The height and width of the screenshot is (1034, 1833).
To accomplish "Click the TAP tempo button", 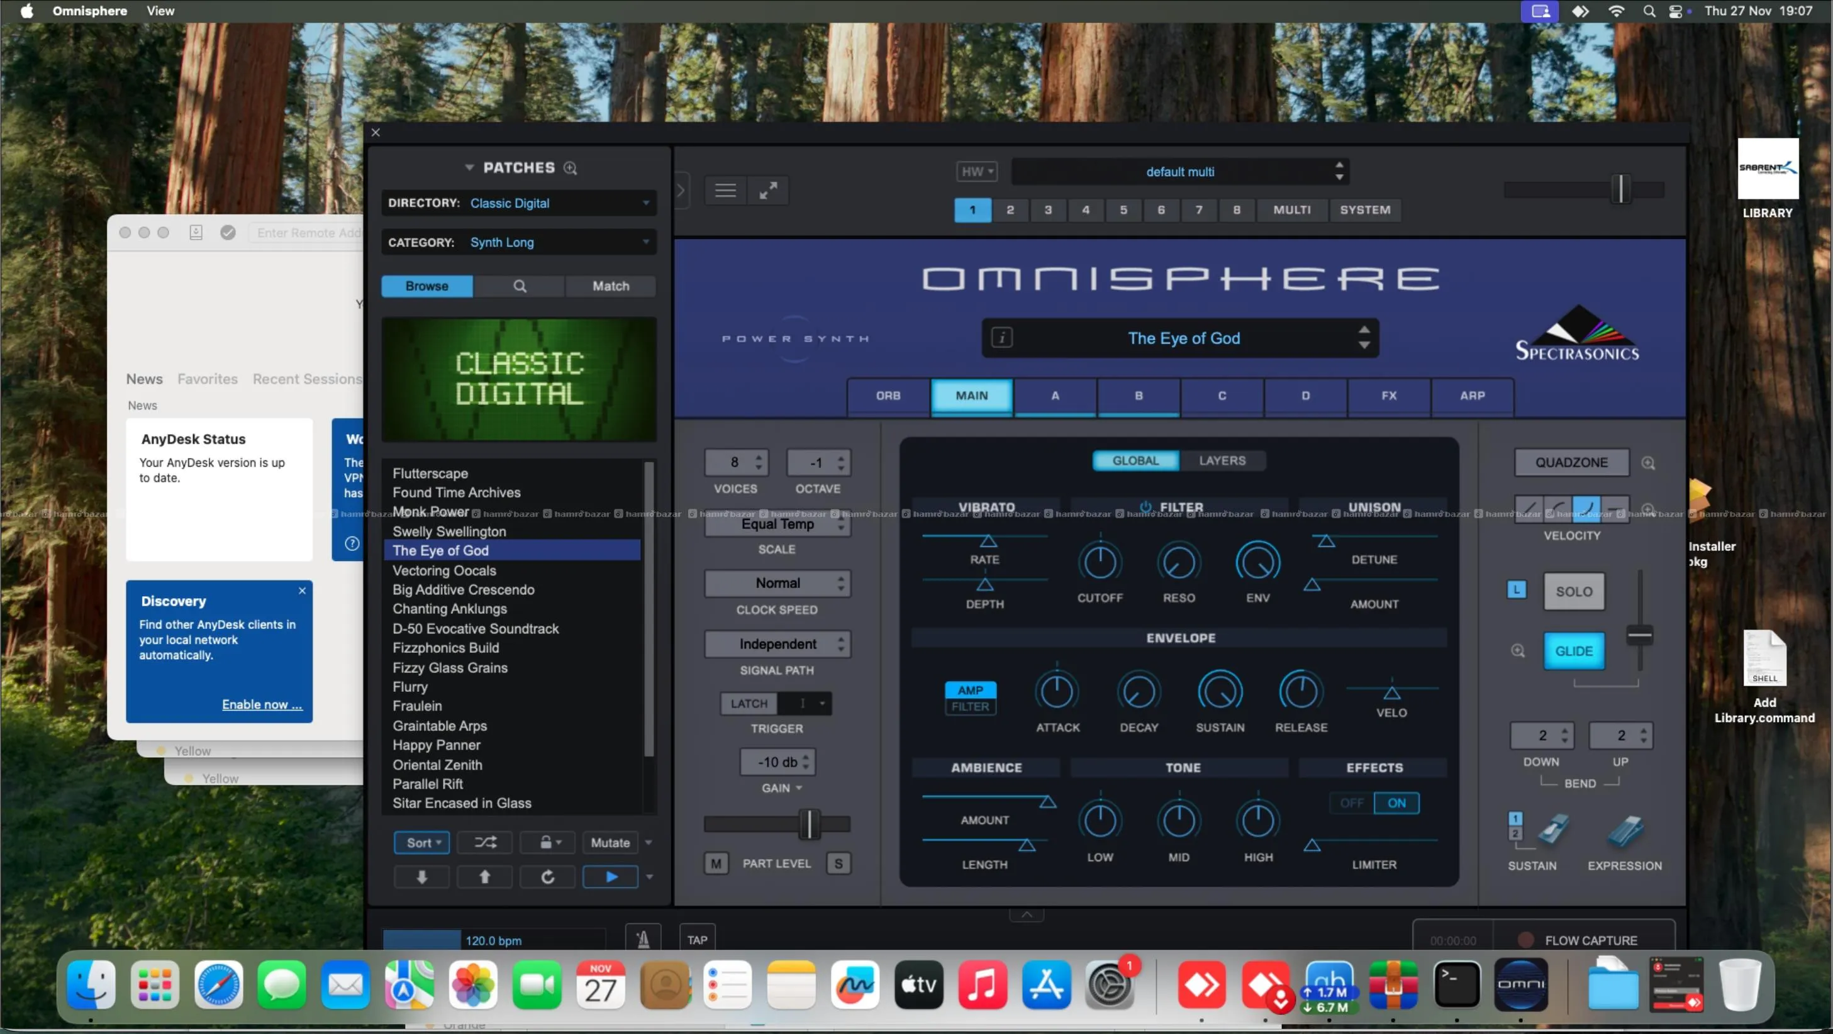I will pos(698,940).
